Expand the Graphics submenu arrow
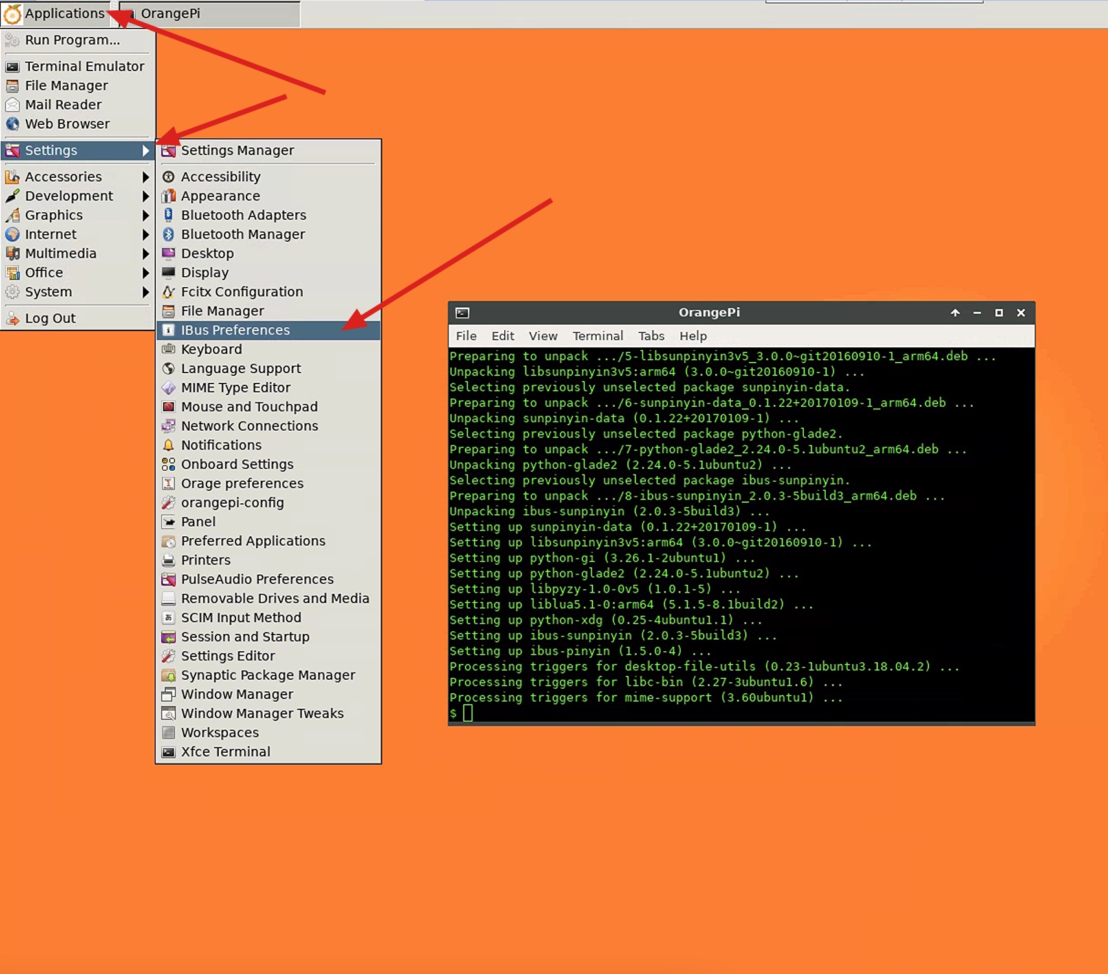The width and height of the screenshot is (1108, 974). pyautogui.click(x=146, y=215)
